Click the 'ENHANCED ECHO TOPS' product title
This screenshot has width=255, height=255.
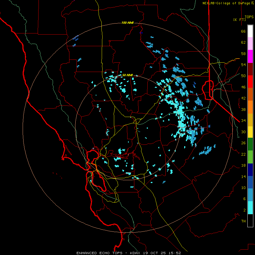(99, 253)
